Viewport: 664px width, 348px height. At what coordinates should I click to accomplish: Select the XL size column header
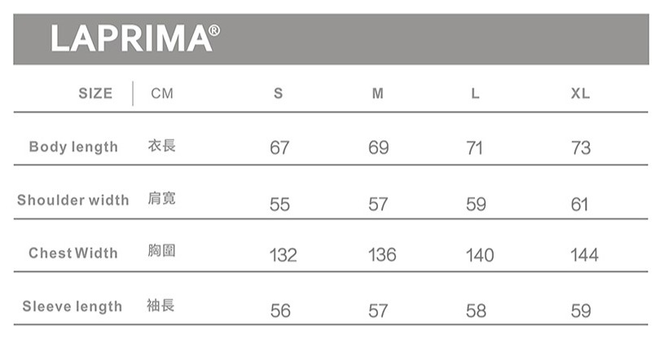(x=580, y=94)
